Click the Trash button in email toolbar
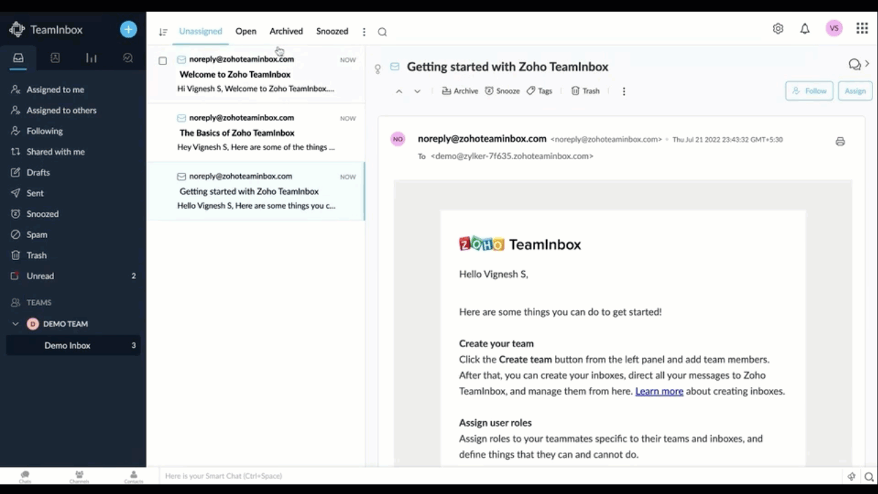The width and height of the screenshot is (878, 494). tap(585, 91)
